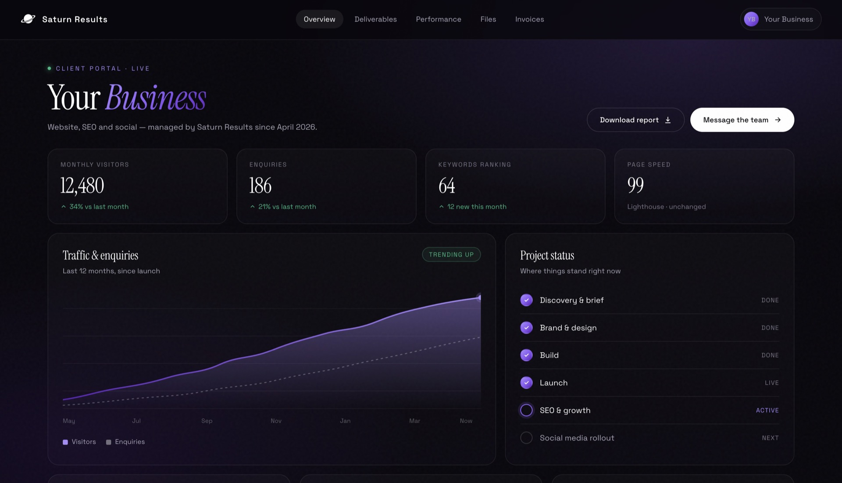Click the CLIENT PORTAL · LIVE label
Viewport: 842px width, 483px height.
103,68
